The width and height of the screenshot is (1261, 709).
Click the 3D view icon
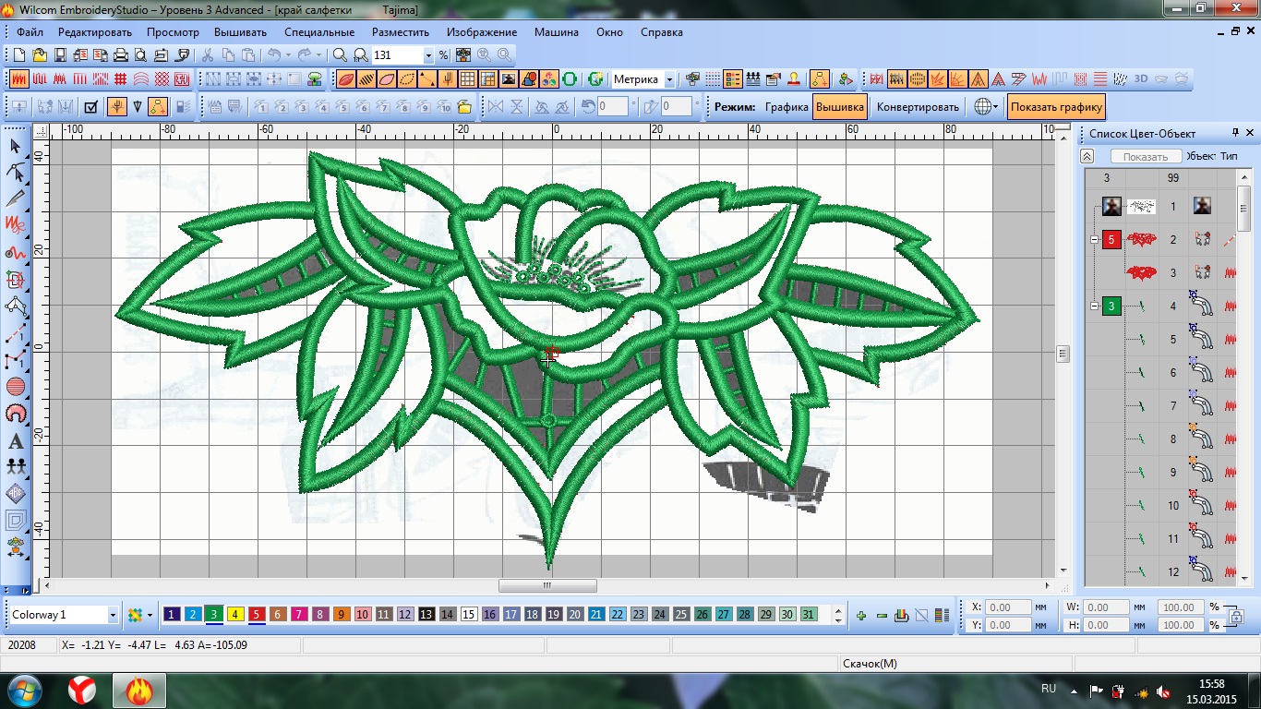coord(1140,79)
